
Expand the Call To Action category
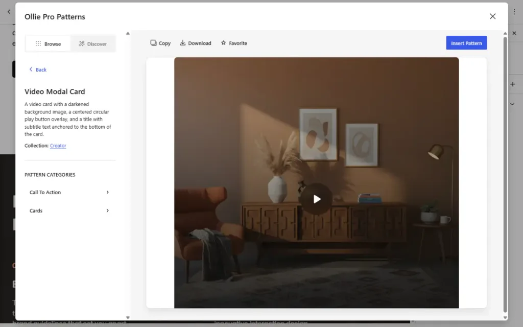(69, 192)
